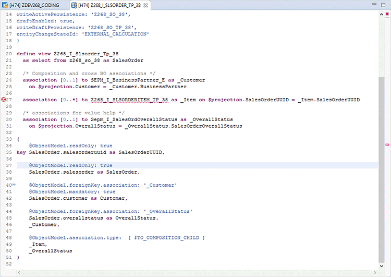Click '_Customer.BusinessPartner' on line 25

coord(148,87)
